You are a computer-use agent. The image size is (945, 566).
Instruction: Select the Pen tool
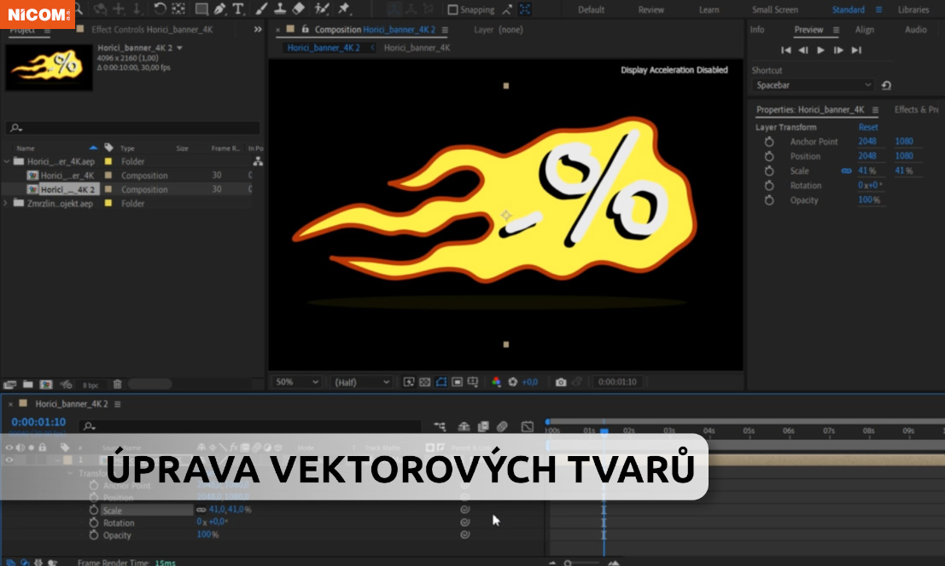[220, 9]
